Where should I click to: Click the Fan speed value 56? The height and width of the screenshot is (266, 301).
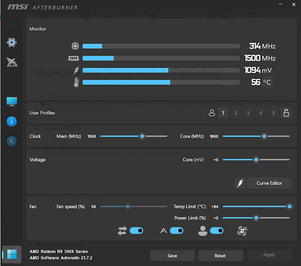93,207
